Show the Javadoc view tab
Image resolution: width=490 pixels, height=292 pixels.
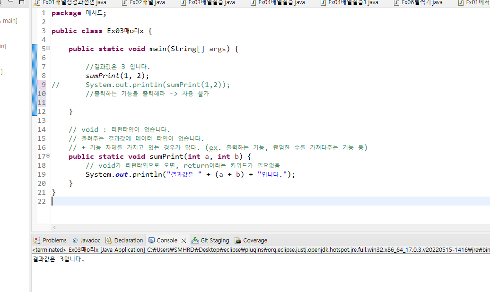pyautogui.click(x=87, y=240)
